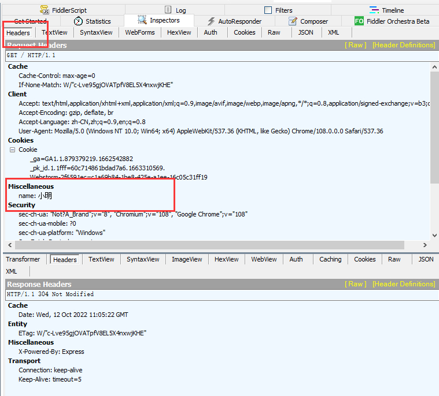Click the horizontal scrollbar thumb
Screen dimensions: 439x396
(209, 245)
